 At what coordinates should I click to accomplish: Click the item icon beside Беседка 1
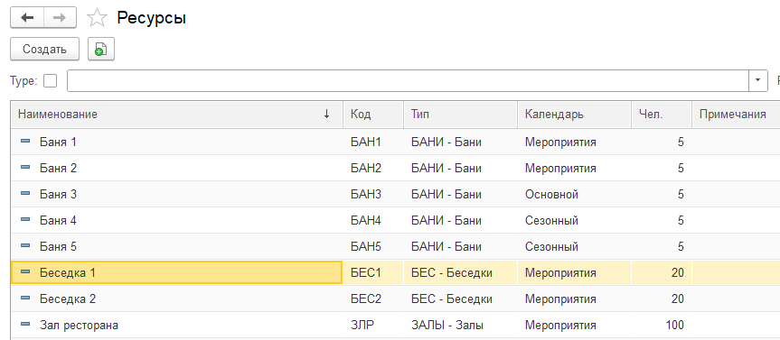click(x=25, y=272)
